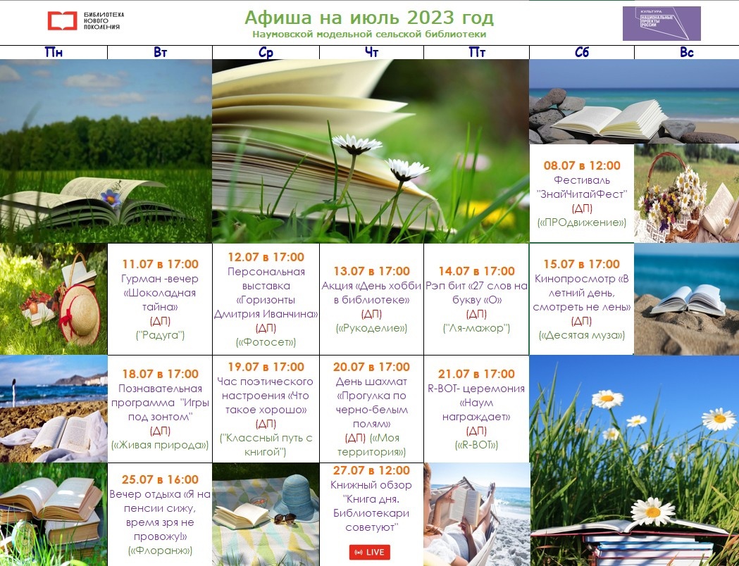Select the 15.07 Кинопросмотр event cell
The height and width of the screenshot is (566, 739).
pyautogui.click(x=581, y=299)
